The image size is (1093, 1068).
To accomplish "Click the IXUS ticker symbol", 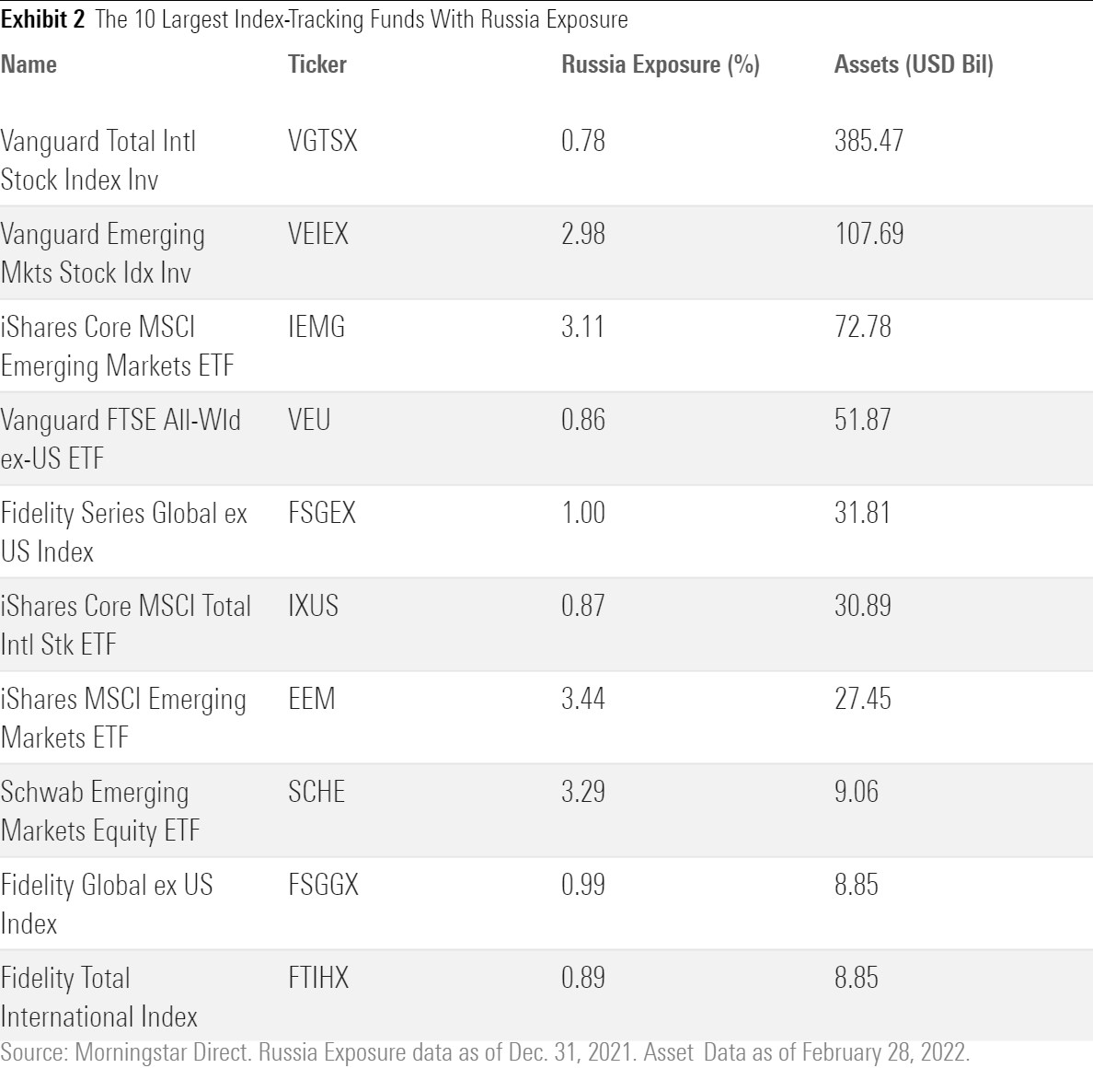I will tap(313, 606).
